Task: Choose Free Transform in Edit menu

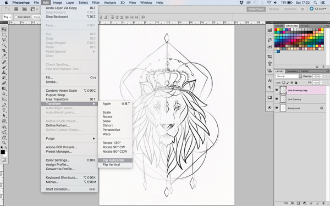Action: [69, 99]
